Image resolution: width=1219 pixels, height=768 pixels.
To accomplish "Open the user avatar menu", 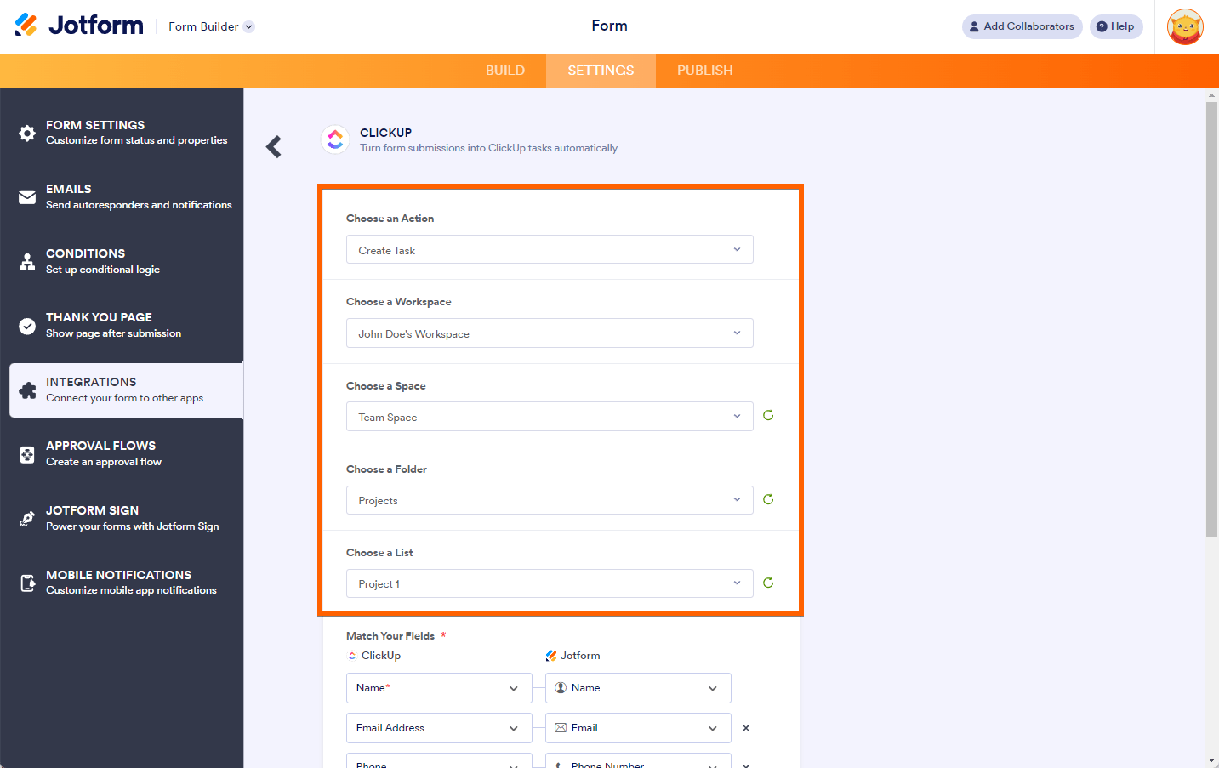I will point(1185,26).
